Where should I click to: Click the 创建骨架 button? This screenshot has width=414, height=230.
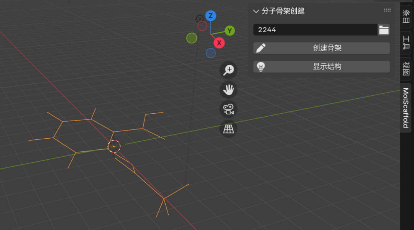322,48
